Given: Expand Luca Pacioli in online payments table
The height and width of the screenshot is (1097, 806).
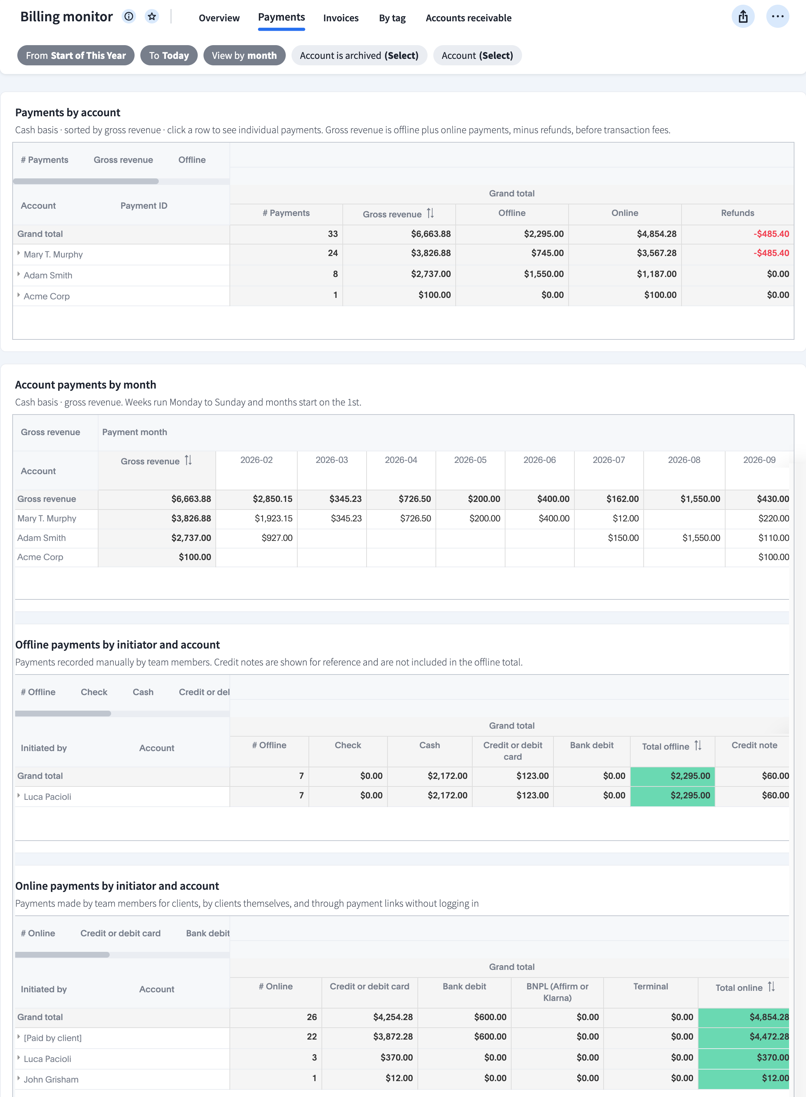Looking at the screenshot, I should point(18,1058).
